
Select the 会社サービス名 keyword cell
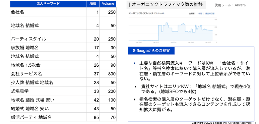click(48, 73)
